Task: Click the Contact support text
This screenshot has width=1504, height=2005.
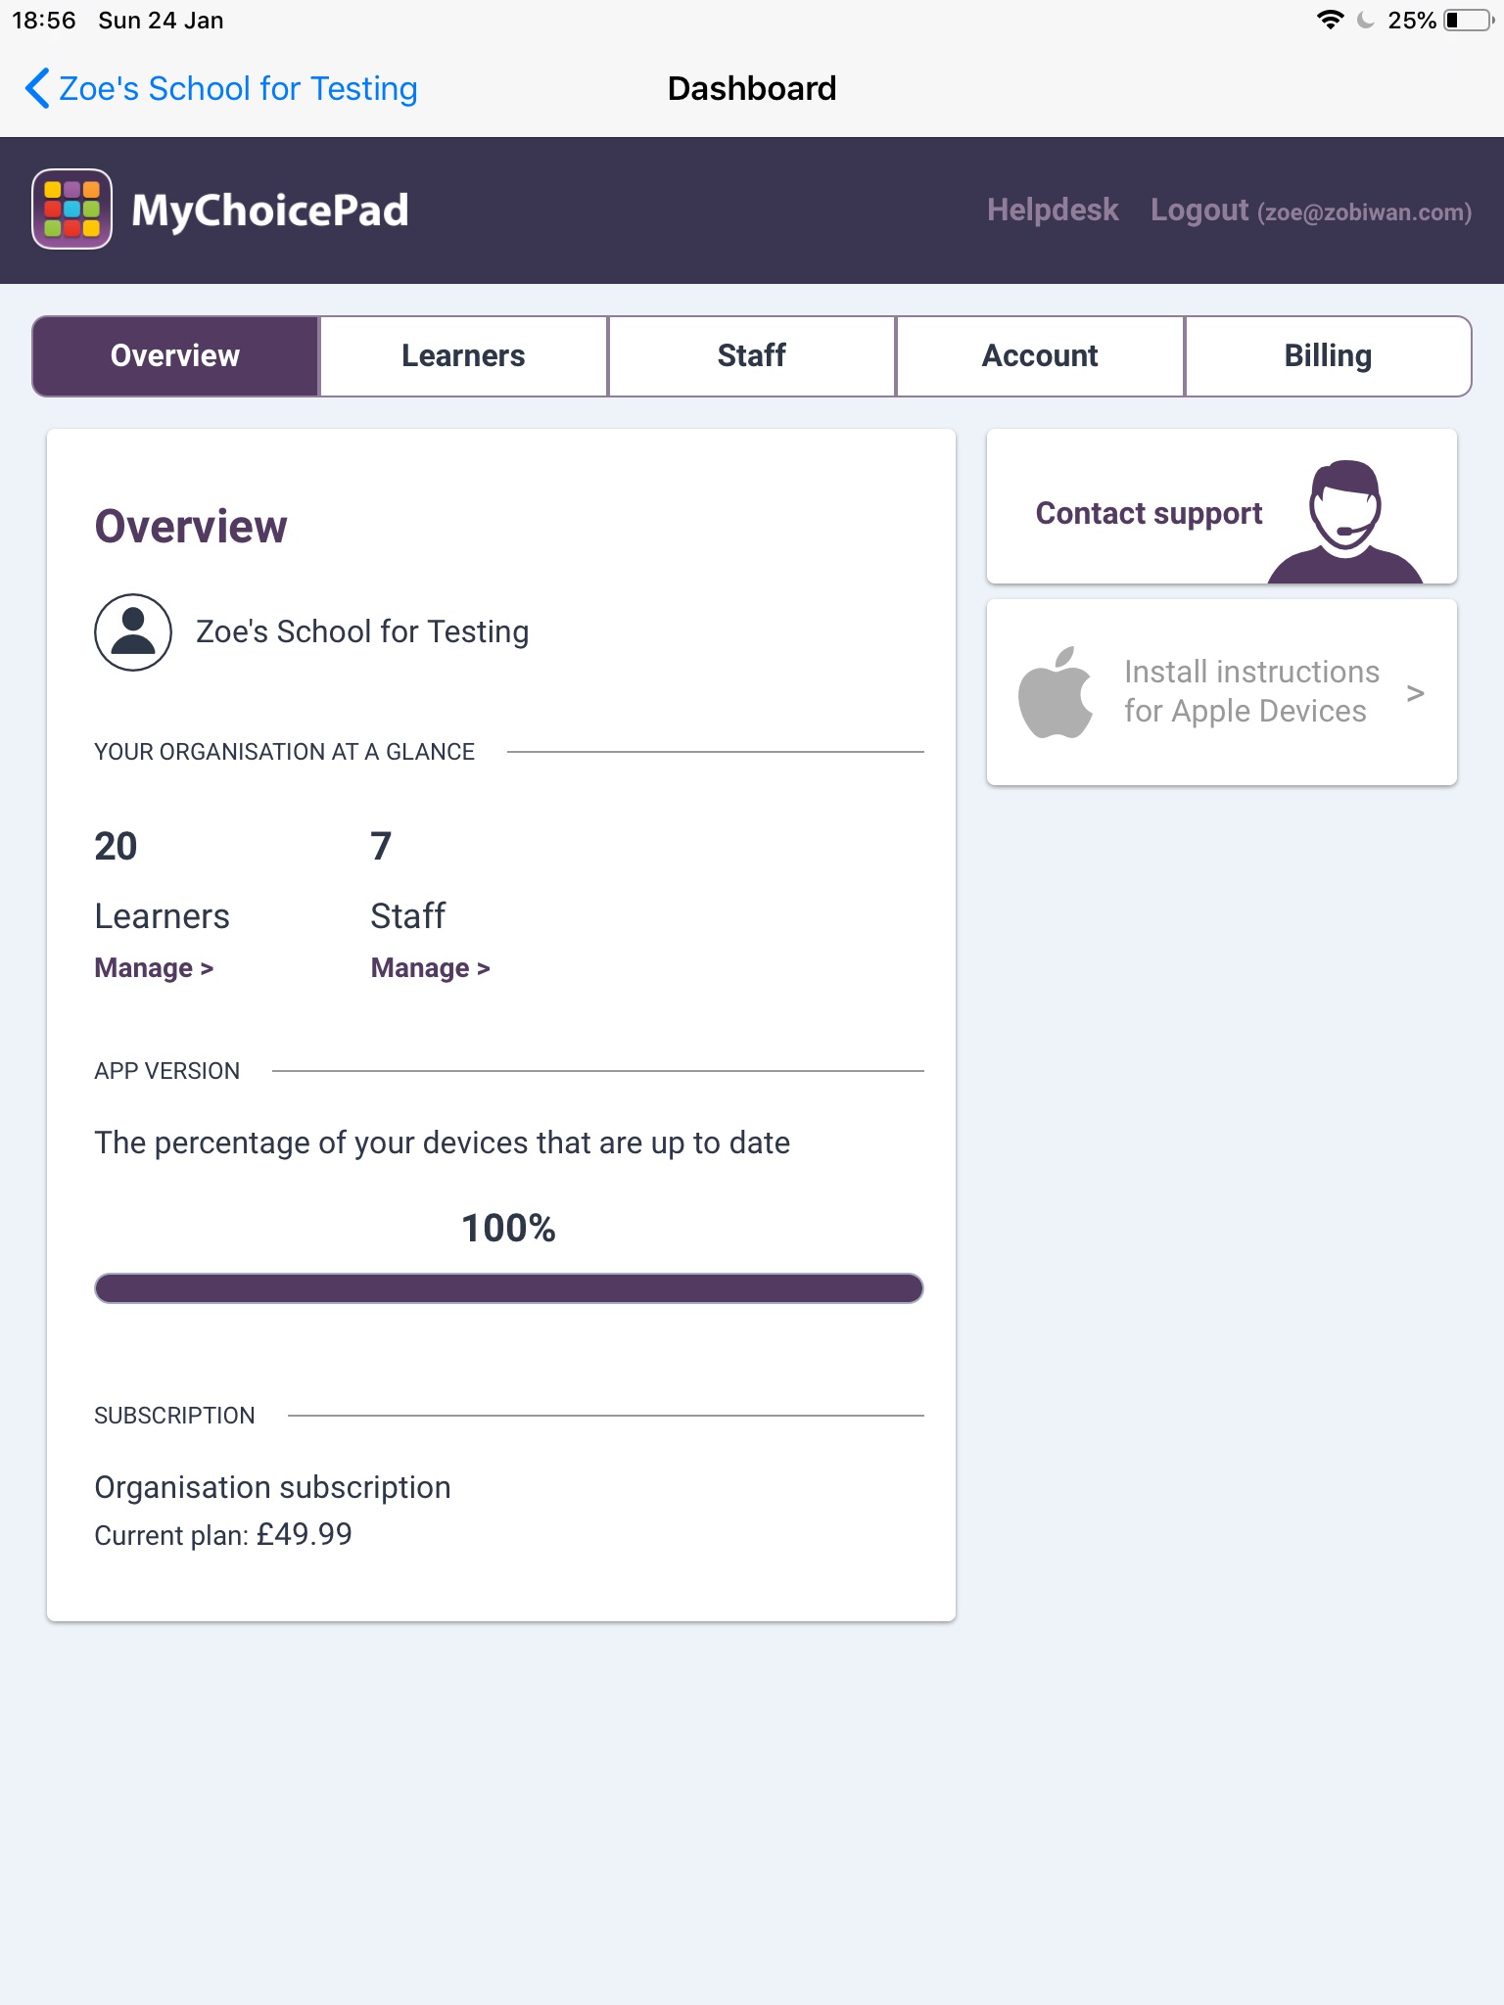Action: pos(1149,513)
